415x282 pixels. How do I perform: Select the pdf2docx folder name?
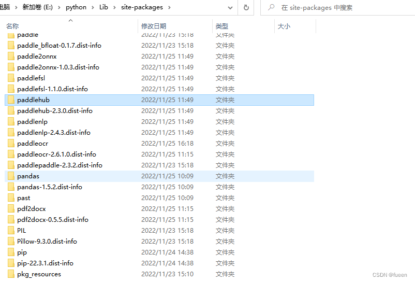(x=32, y=209)
